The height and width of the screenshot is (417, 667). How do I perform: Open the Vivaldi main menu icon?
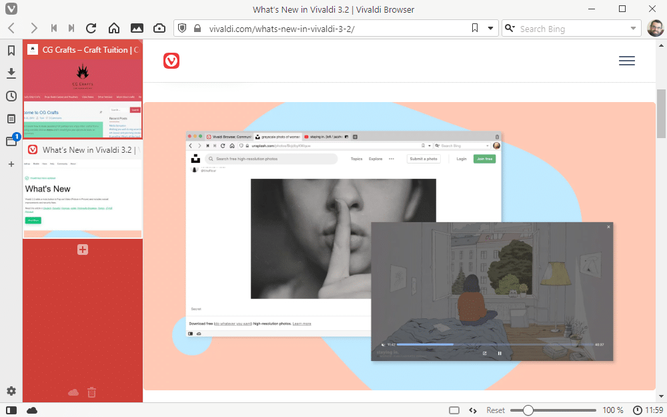point(11,9)
